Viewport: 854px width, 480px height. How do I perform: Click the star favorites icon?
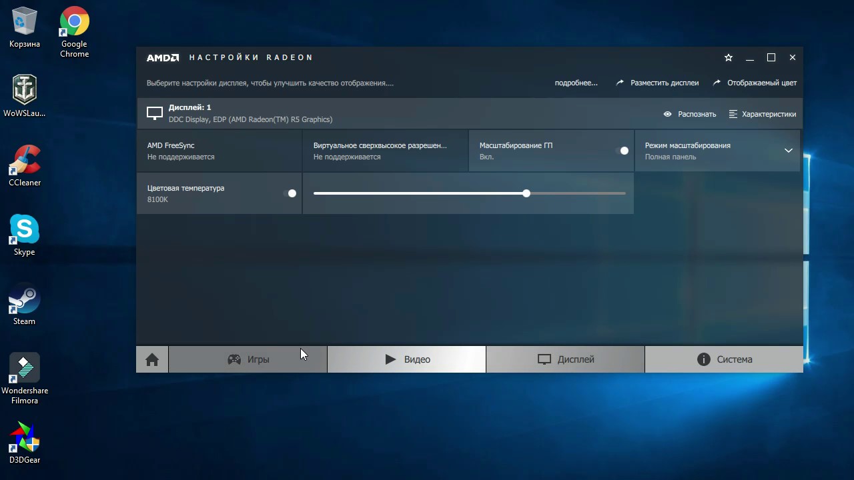tap(729, 58)
